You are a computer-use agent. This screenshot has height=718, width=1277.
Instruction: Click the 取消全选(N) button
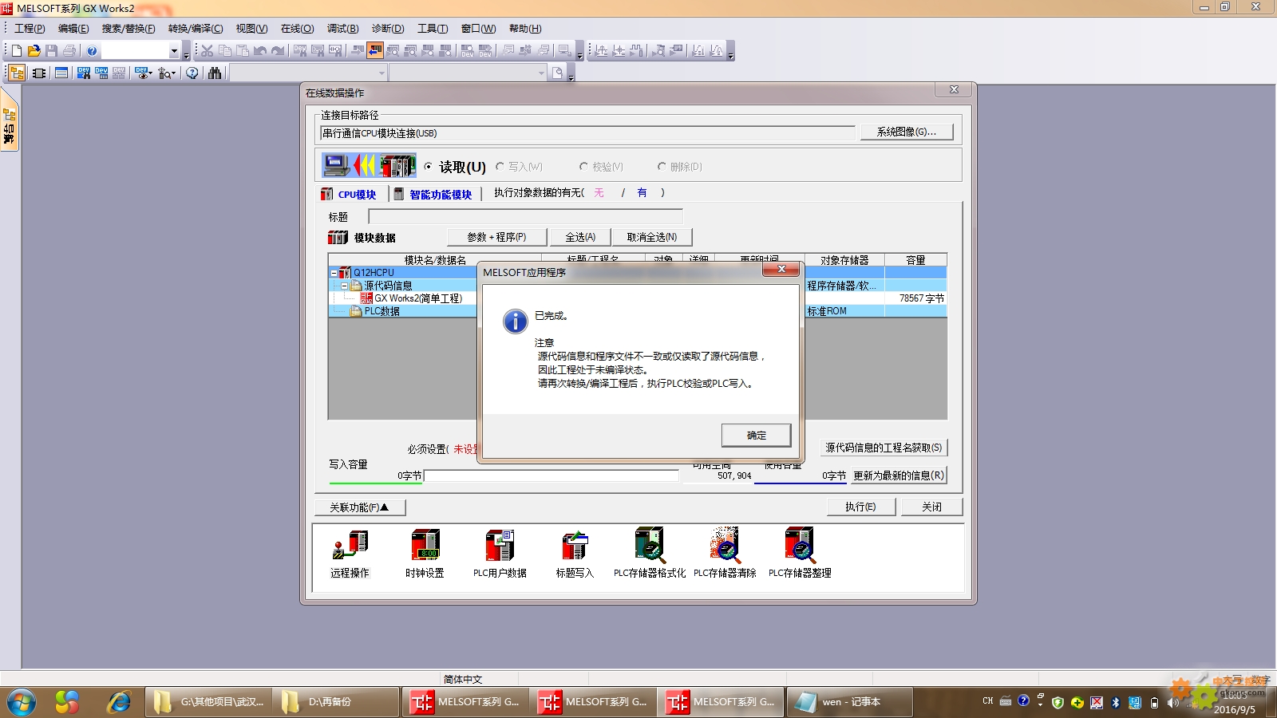[652, 237]
